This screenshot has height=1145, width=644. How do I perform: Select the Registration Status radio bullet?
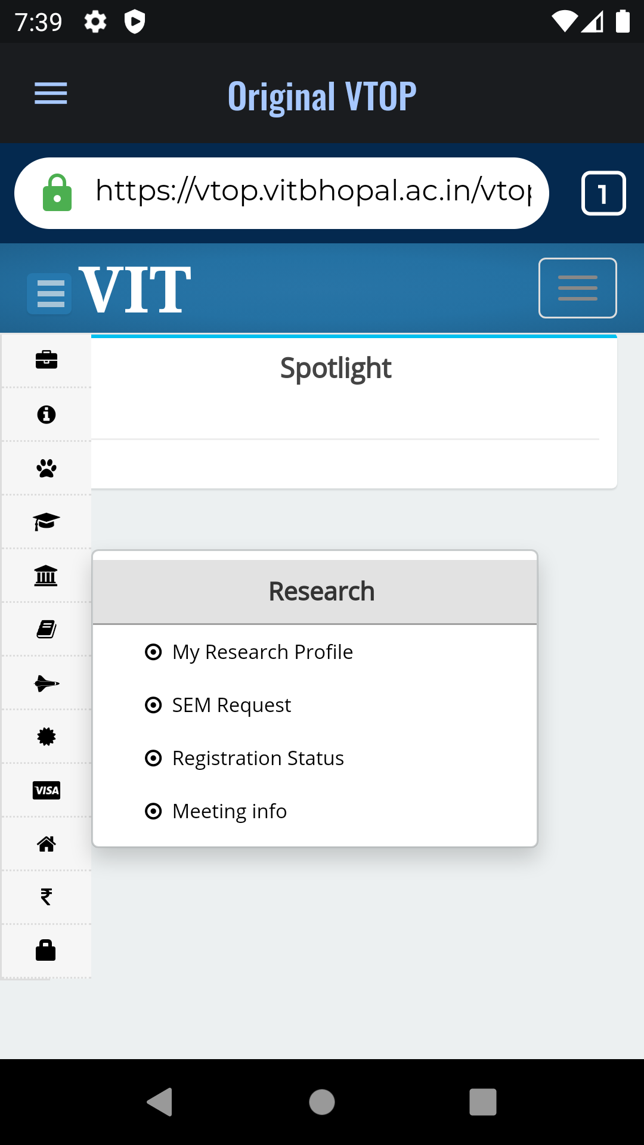click(154, 758)
